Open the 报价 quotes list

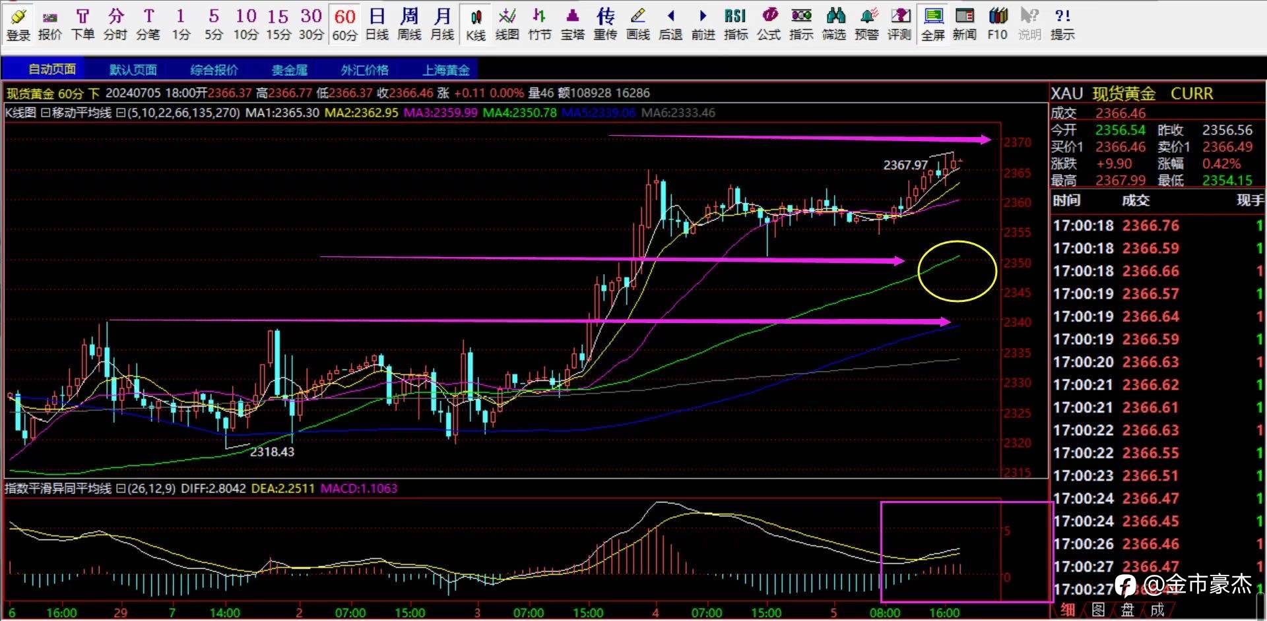tap(50, 24)
